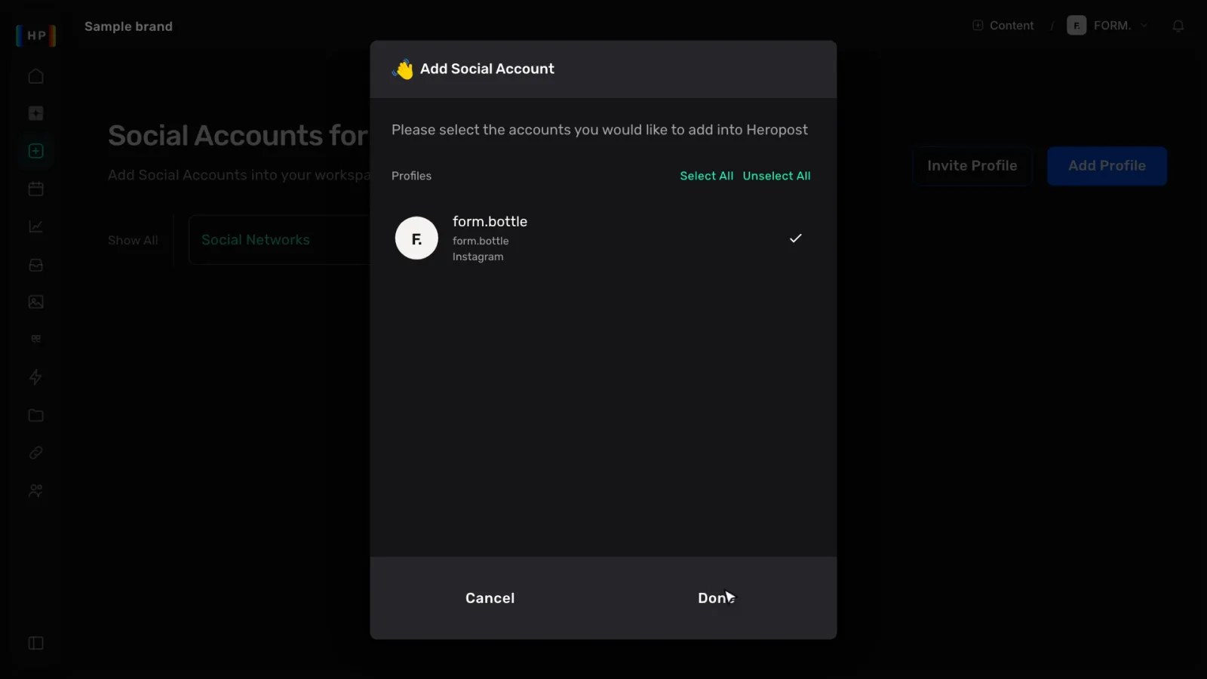Open the team users sidebar icon

35,490
